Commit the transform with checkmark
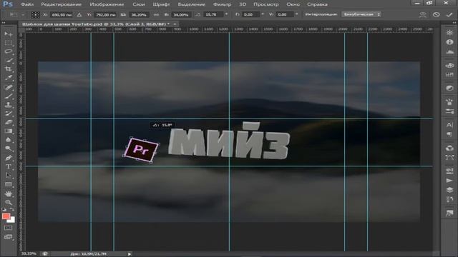The height and width of the screenshot is (257, 458). point(449,14)
